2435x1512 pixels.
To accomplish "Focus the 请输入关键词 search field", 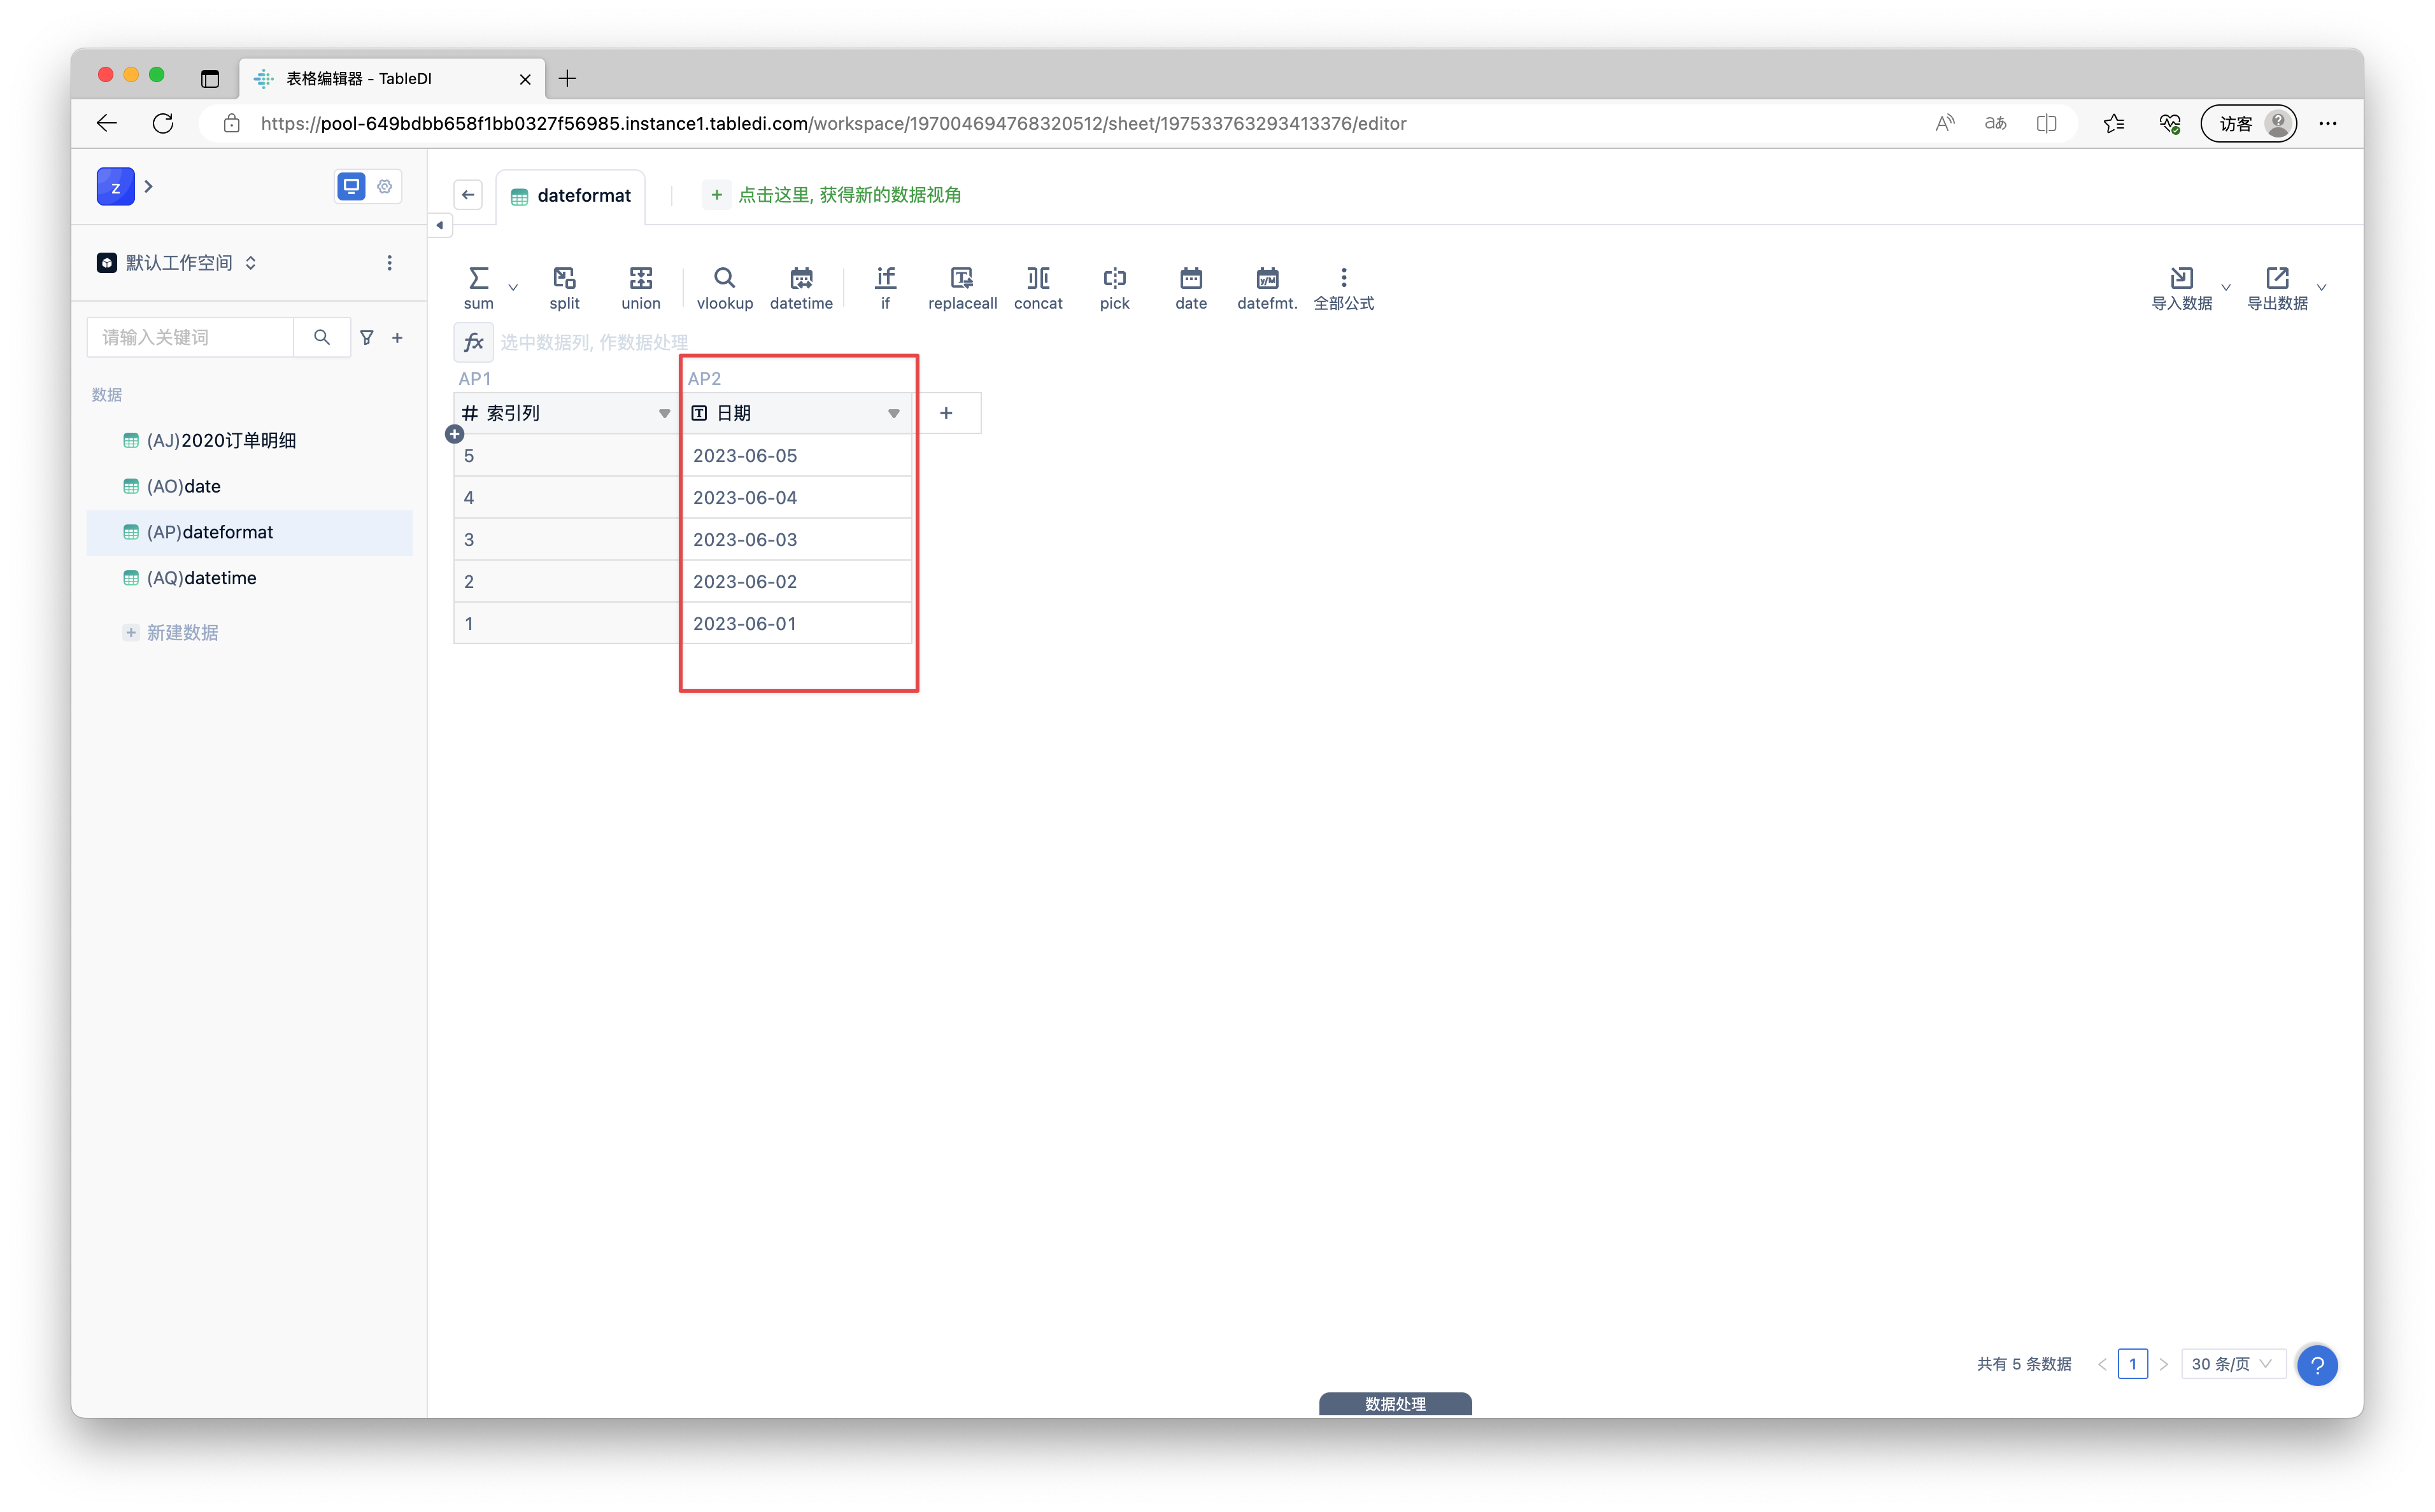I will [x=190, y=338].
